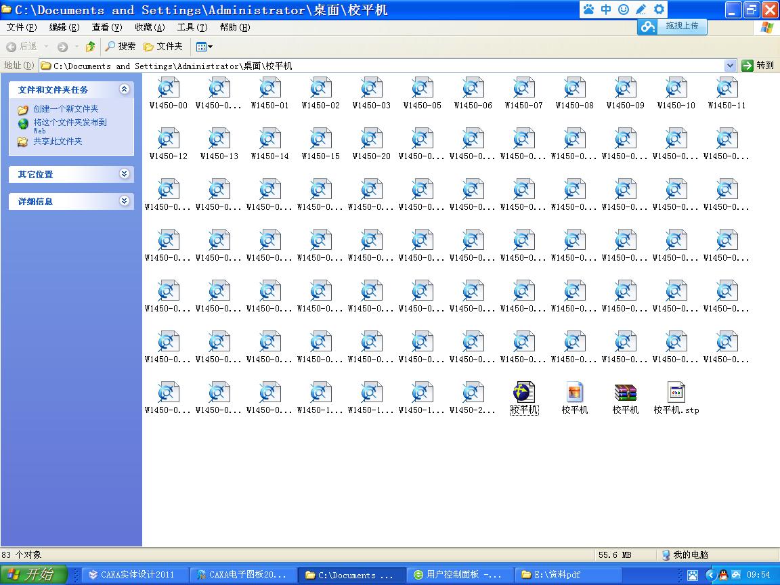The image size is (780, 585).
Task: Click the QQ penguin tray icon
Action: pos(723,575)
